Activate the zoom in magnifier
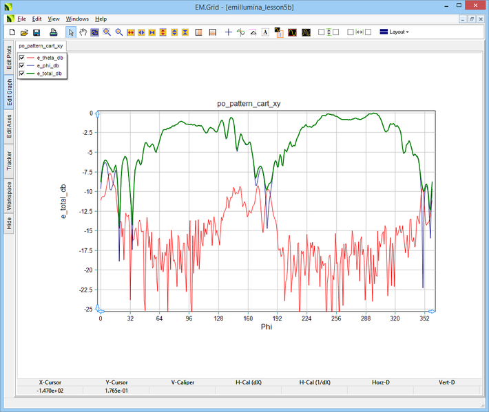The width and height of the screenshot is (489, 412). pyautogui.click(x=107, y=32)
